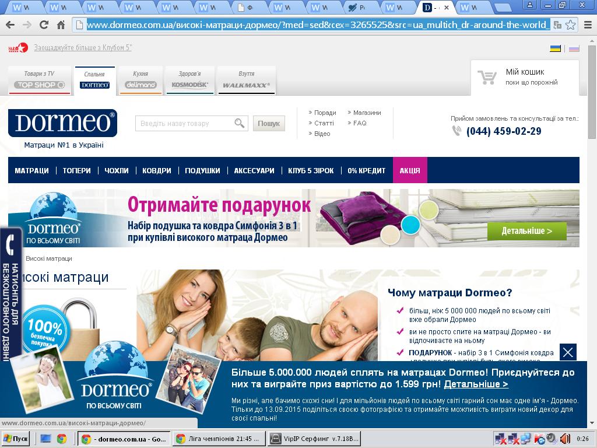Screen dimensions: 597x448
Task: Switch to dormeo.com.ua taskbar window
Action: click(124, 439)
